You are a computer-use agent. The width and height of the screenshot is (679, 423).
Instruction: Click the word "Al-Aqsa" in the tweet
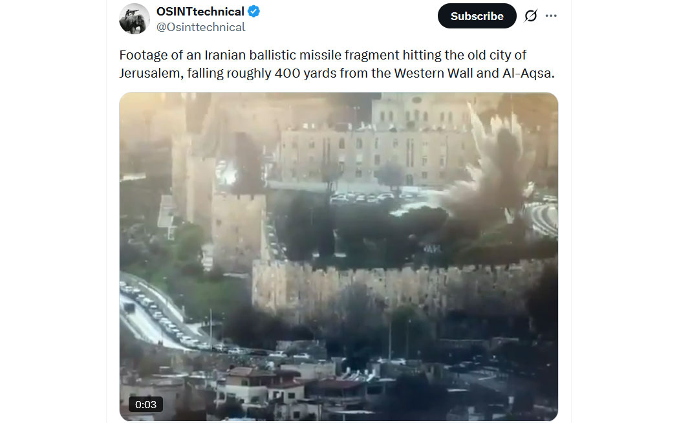526,73
